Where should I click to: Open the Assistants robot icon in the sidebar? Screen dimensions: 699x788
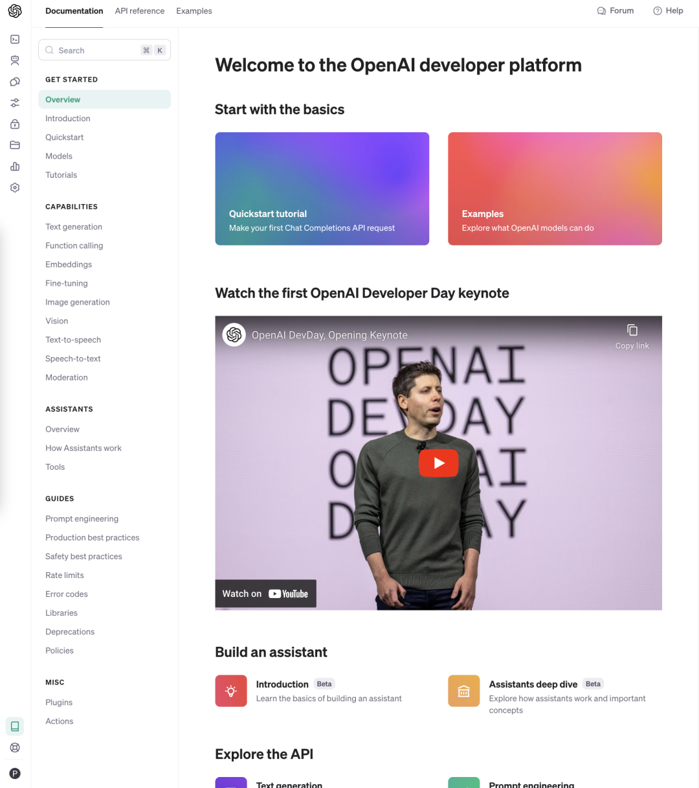[x=15, y=60]
